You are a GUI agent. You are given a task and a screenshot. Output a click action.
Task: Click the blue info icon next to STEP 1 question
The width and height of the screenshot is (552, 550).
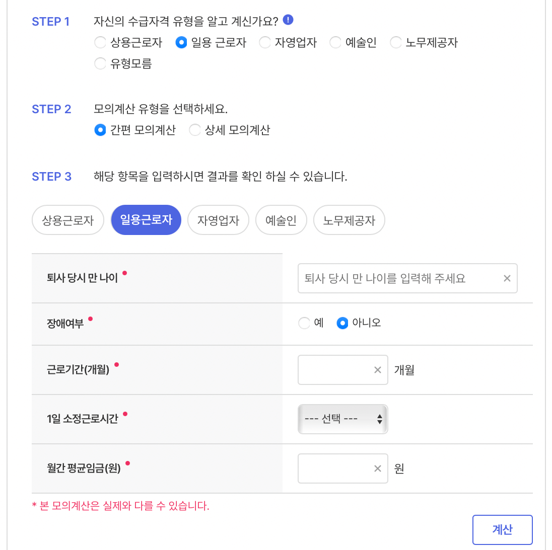(288, 20)
